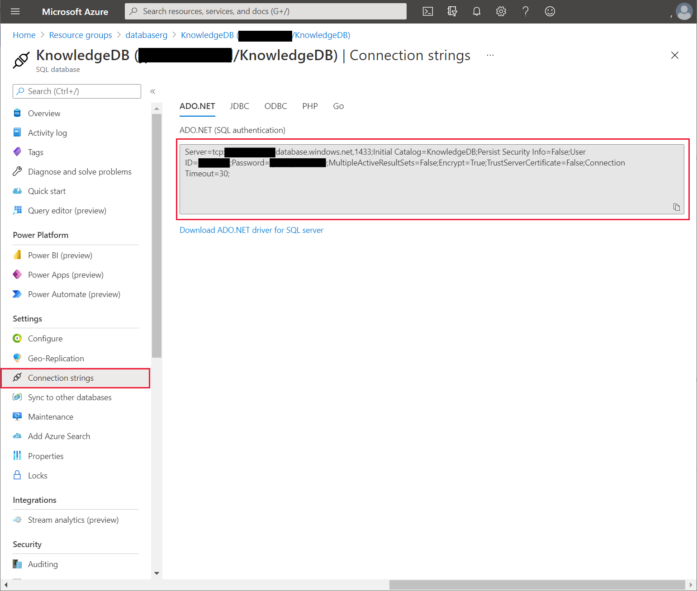Click Download ADO.NET driver for SQL server
This screenshot has height=591, width=697.
click(x=251, y=230)
